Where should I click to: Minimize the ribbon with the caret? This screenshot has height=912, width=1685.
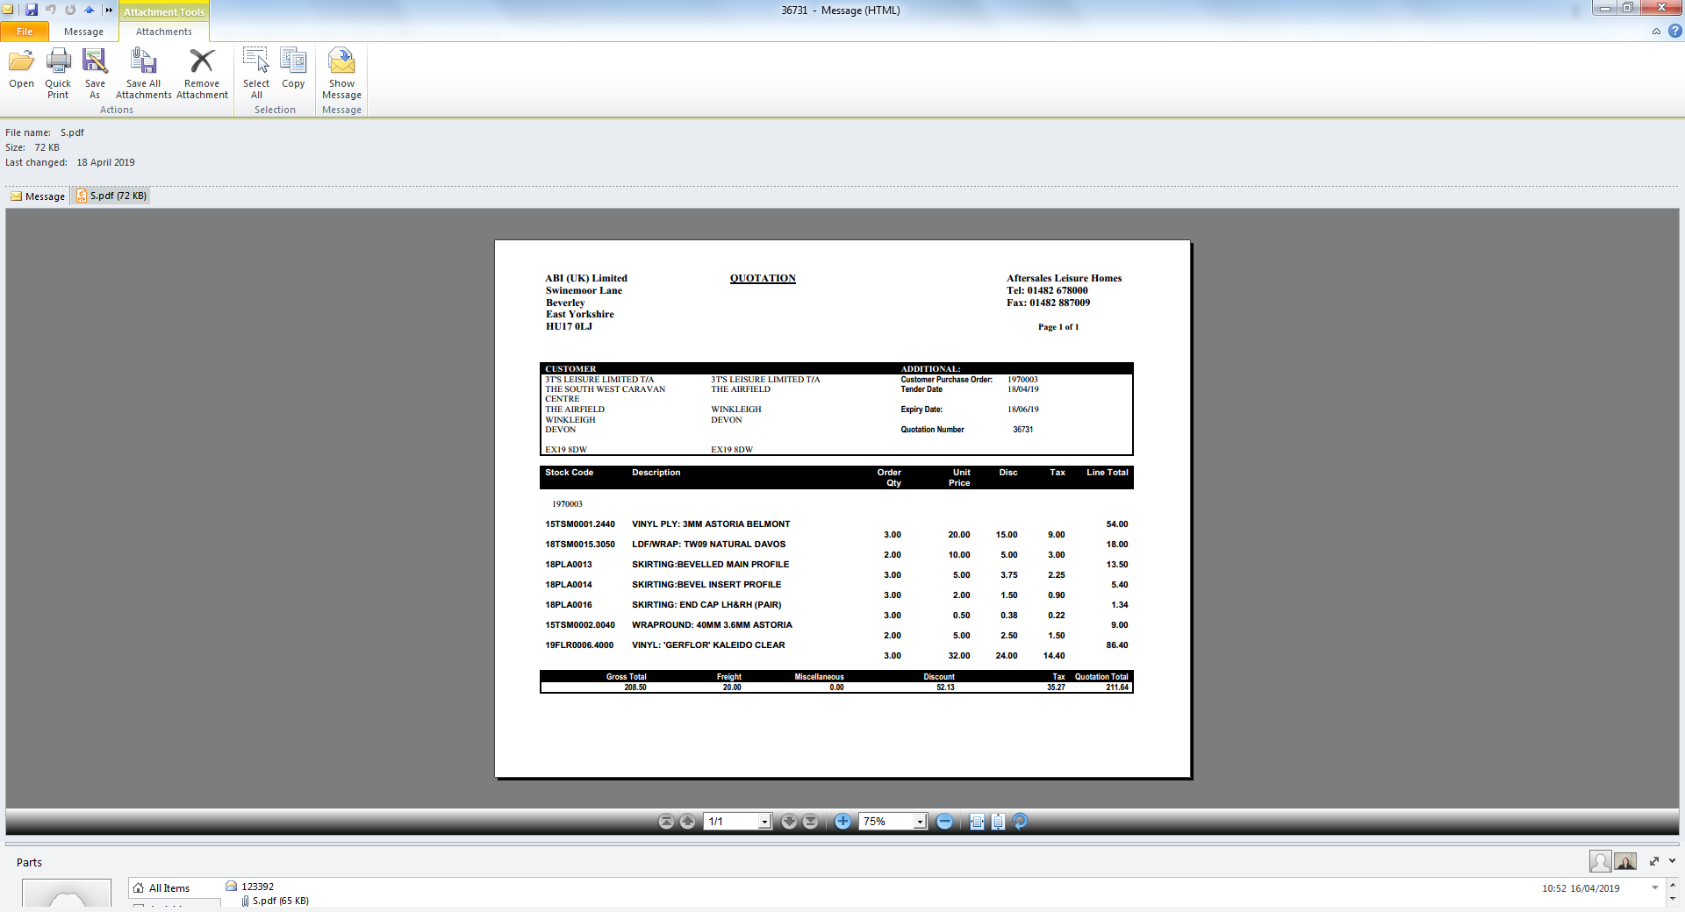(x=1656, y=32)
